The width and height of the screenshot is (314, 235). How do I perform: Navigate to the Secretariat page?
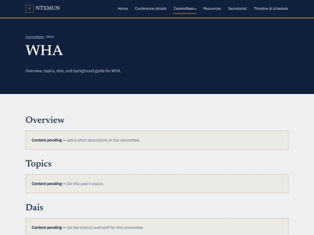237,9
